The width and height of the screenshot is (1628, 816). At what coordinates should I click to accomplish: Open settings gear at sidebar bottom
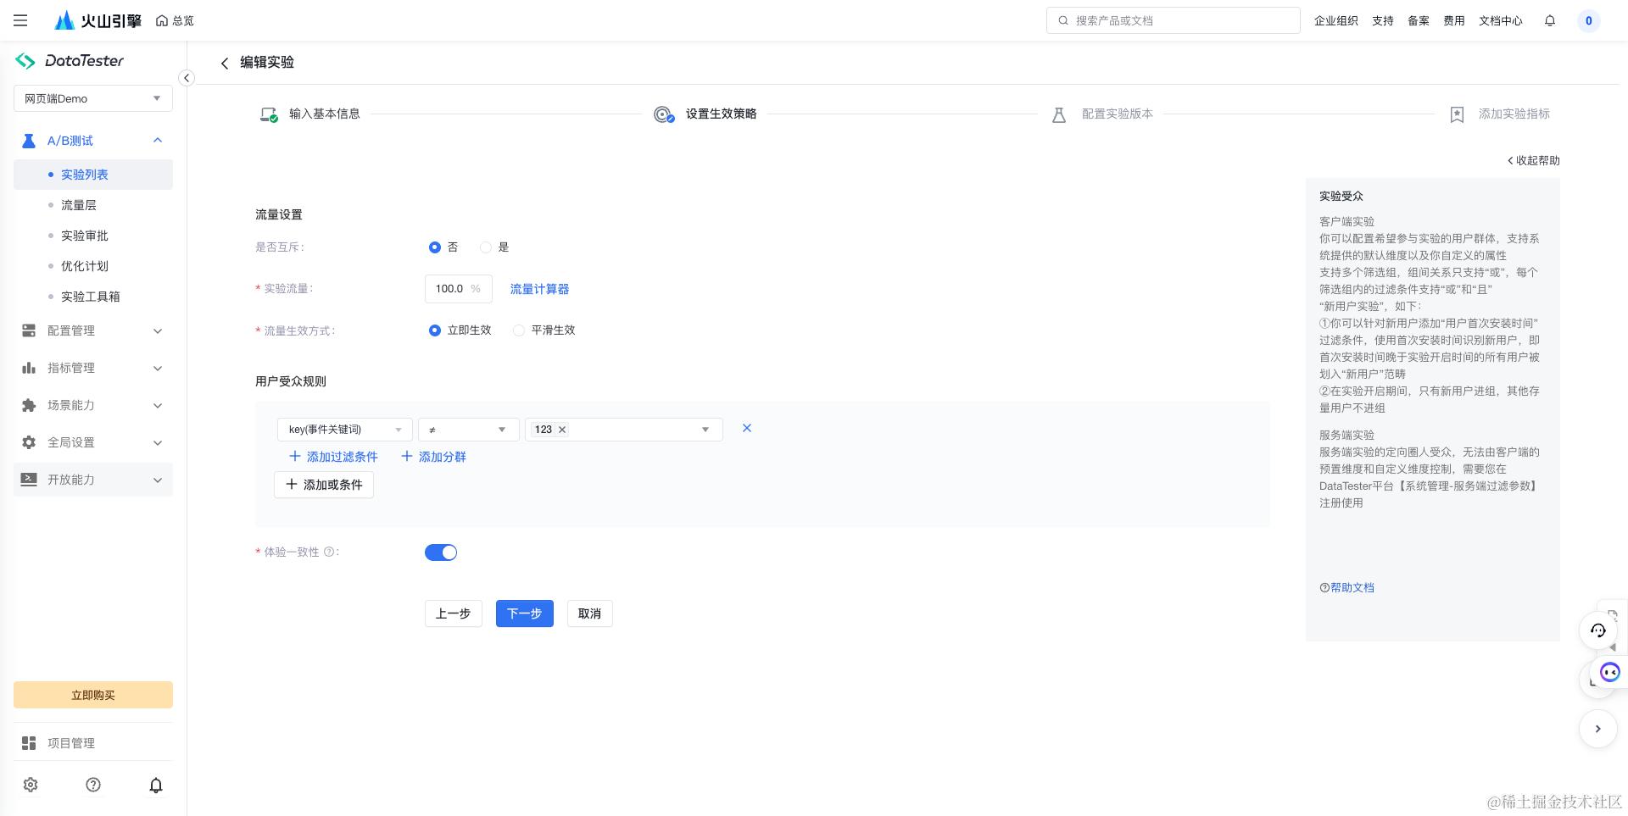coord(31,785)
